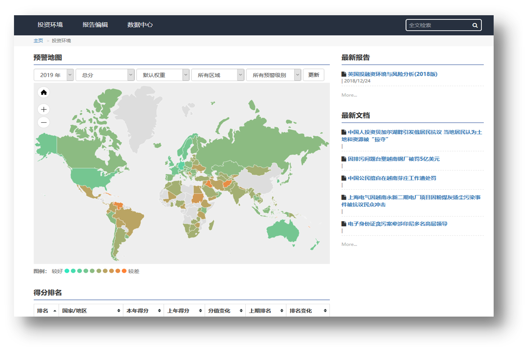This screenshot has width=527, height=352.
Task: Reset map view with home icon
Action: [x=44, y=93]
